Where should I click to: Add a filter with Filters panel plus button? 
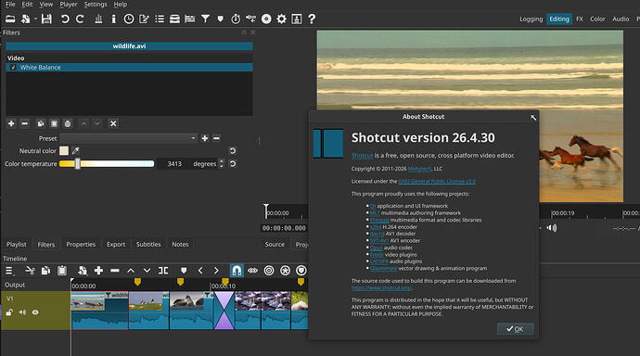pos(11,123)
